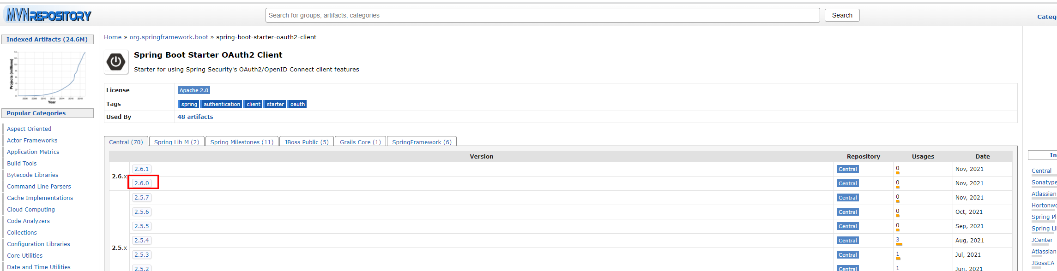Switch to Grails Core (1) tab
This screenshot has height=271, width=1057.
coord(360,142)
